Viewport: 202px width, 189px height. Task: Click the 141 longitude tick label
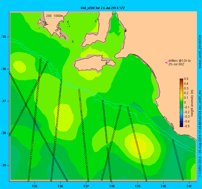[189, 186]
